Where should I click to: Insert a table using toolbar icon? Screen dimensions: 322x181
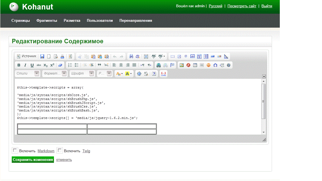(195, 65)
